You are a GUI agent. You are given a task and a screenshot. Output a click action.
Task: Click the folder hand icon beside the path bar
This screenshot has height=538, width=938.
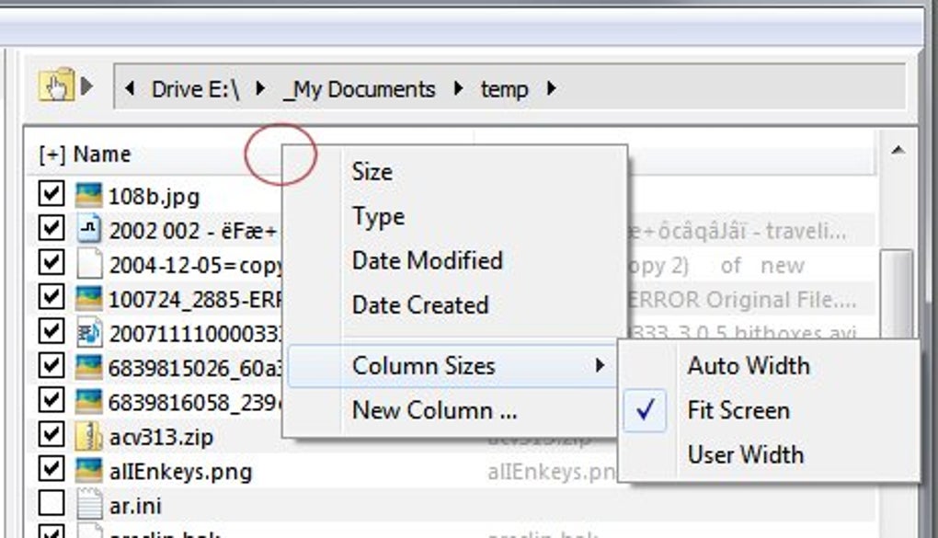click(56, 85)
